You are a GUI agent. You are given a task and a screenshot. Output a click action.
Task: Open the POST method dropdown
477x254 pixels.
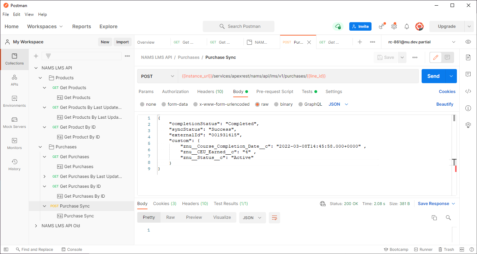tap(158, 76)
